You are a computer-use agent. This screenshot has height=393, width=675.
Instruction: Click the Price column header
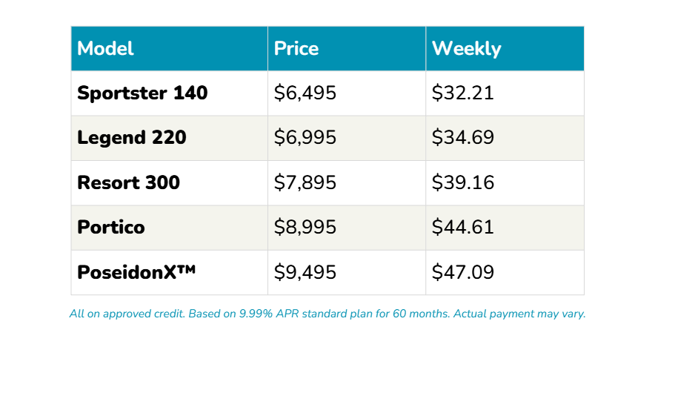(x=296, y=49)
